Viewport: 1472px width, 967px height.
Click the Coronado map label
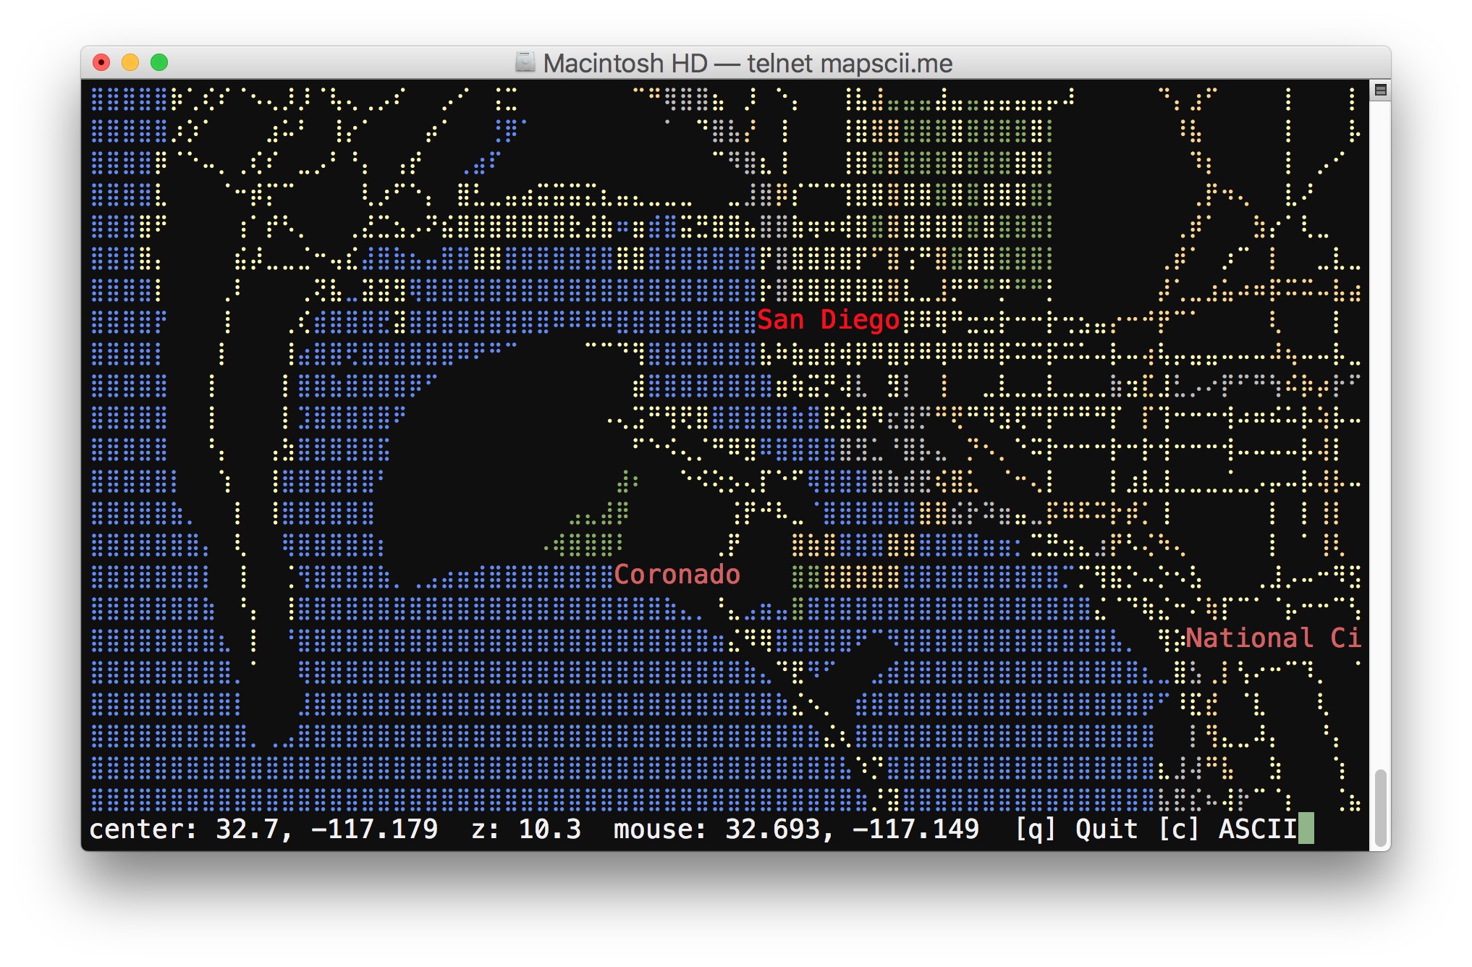click(x=677, y=574)
